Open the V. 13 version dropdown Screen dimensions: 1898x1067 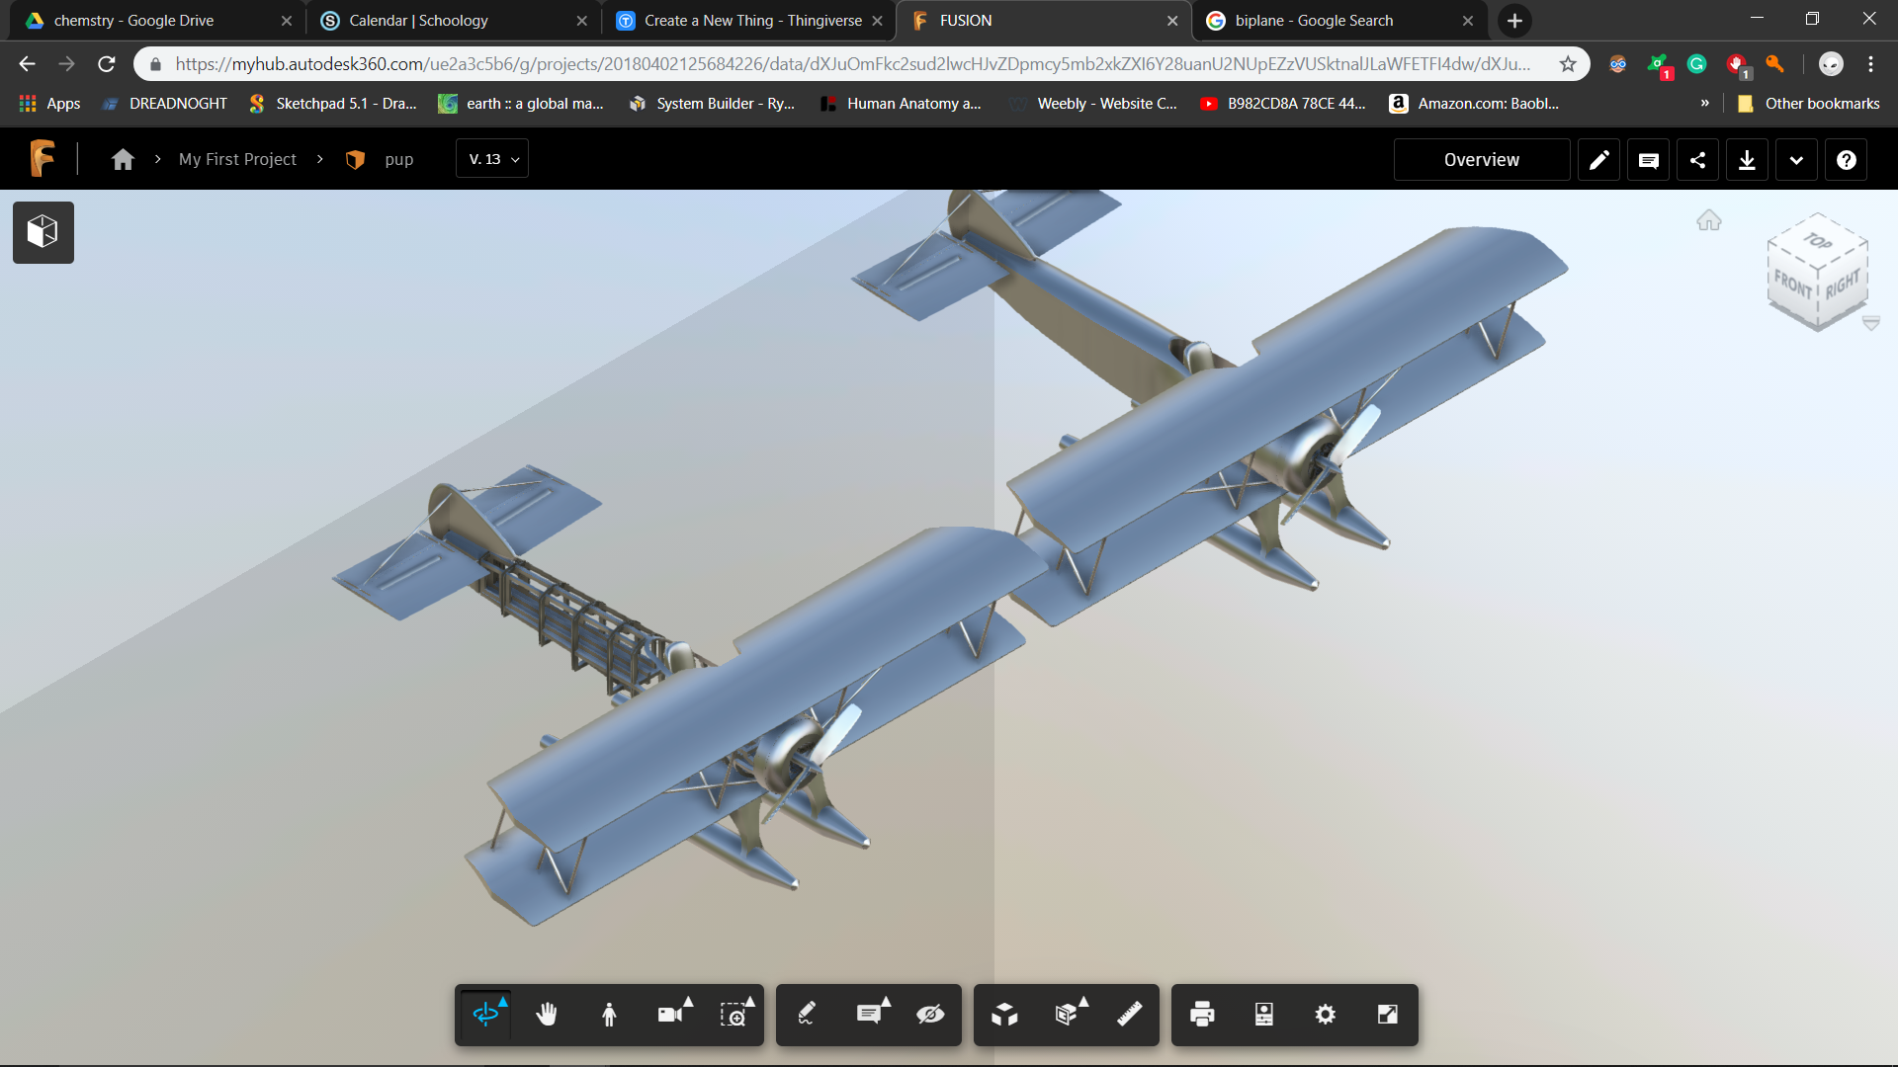(492, 159)
